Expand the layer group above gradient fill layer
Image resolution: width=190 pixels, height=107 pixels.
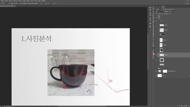[x=158, y=68]
